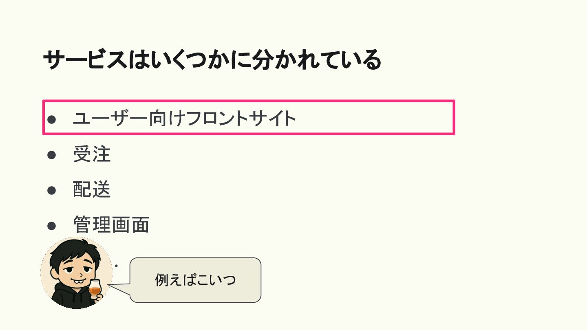
Task: Click the small dot right of the avatar
Action: (x=116, y=266)
